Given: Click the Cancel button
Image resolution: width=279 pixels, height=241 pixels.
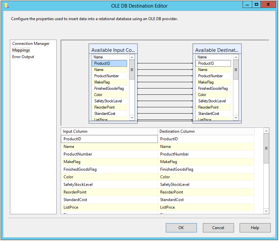Looking at the screenshot, I should click(218, 227).
